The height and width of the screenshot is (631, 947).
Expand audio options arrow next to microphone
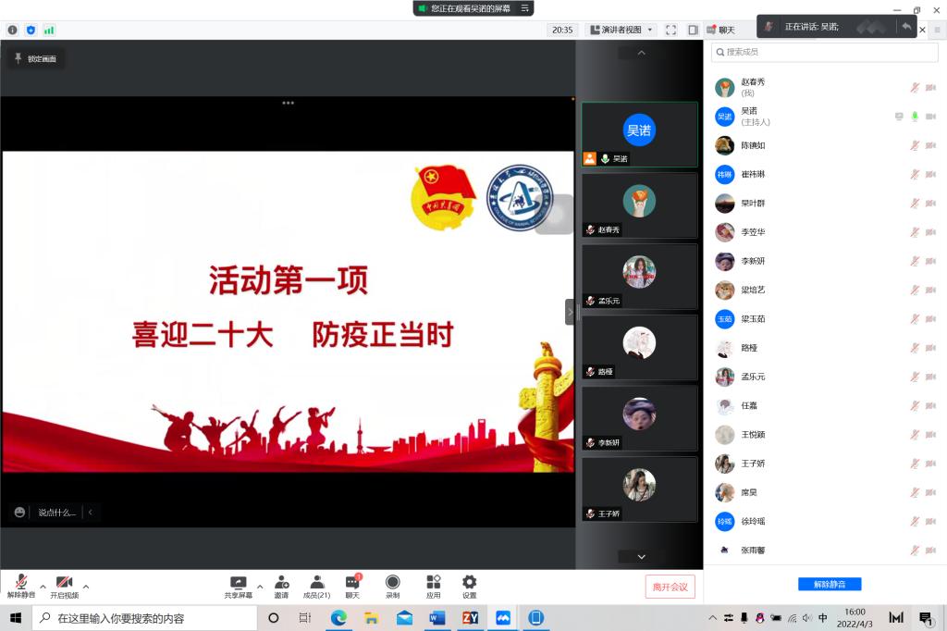pos(43,587)
